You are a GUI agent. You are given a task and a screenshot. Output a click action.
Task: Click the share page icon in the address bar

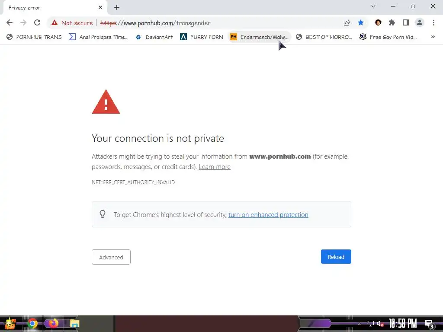point(347,23)
